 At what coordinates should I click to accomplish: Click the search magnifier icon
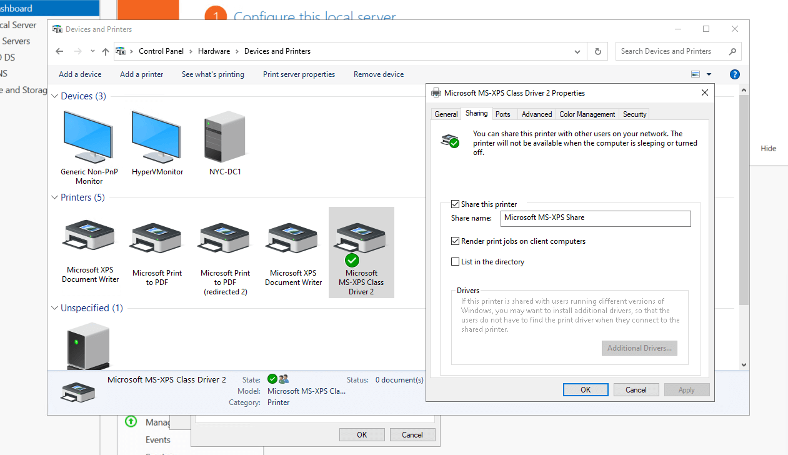pos(733,51)
